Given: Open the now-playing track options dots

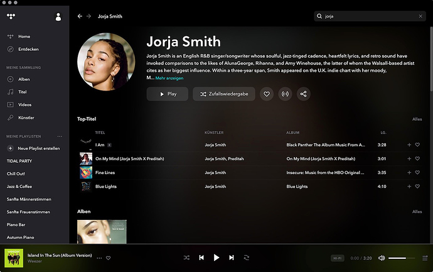Looking at the screenshot, I should point(99,258).
